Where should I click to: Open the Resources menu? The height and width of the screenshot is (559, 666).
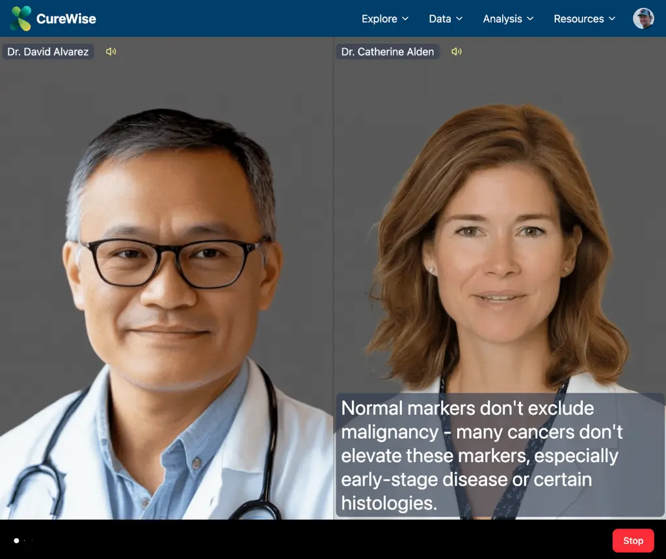pos(578,19)
